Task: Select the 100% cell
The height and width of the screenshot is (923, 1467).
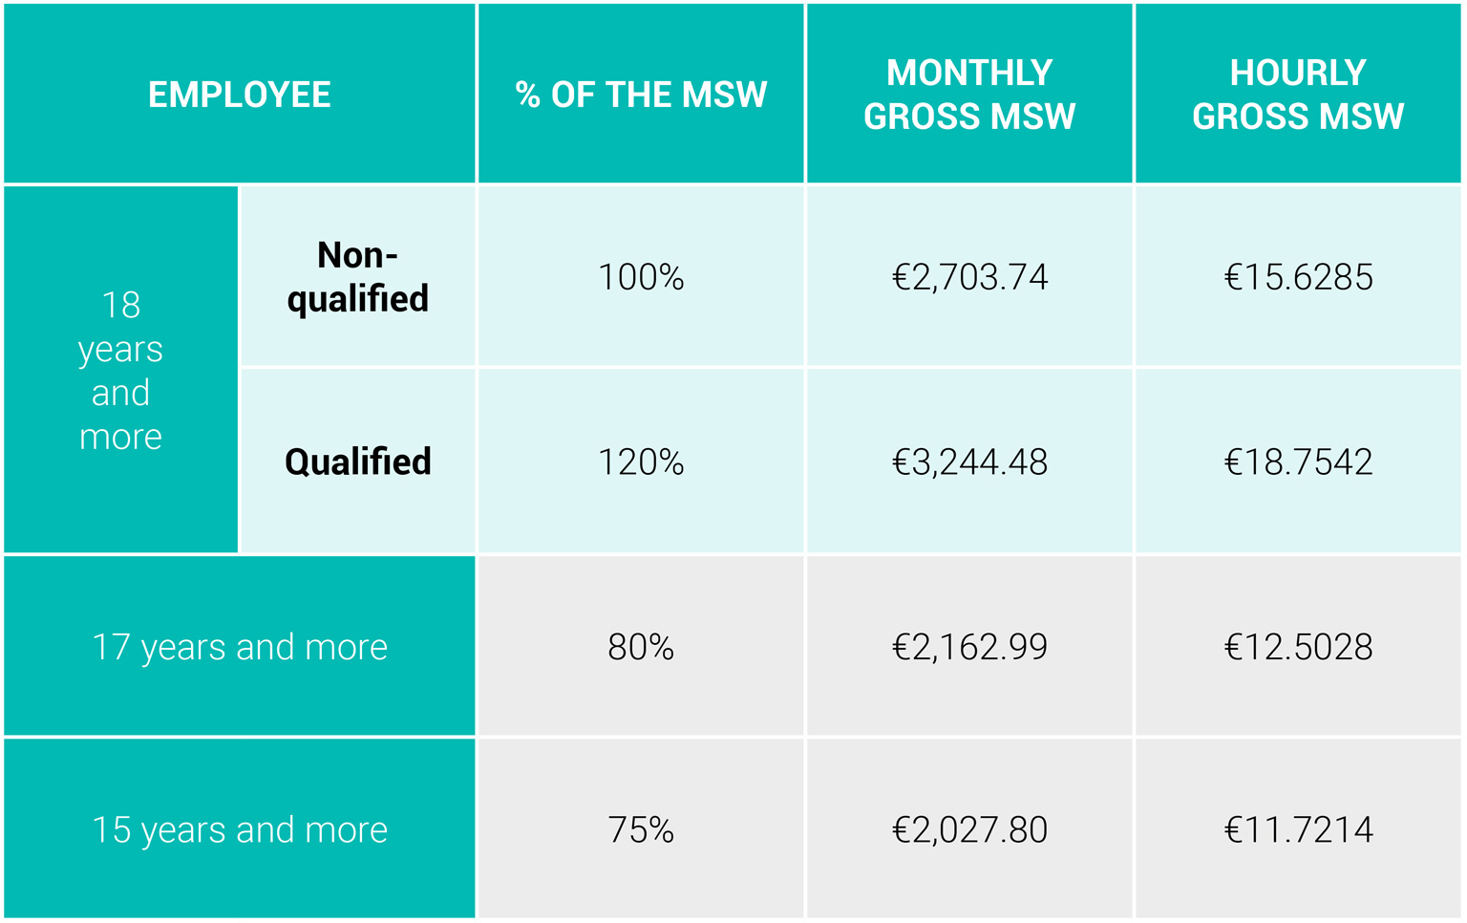Action: point(641,277)
